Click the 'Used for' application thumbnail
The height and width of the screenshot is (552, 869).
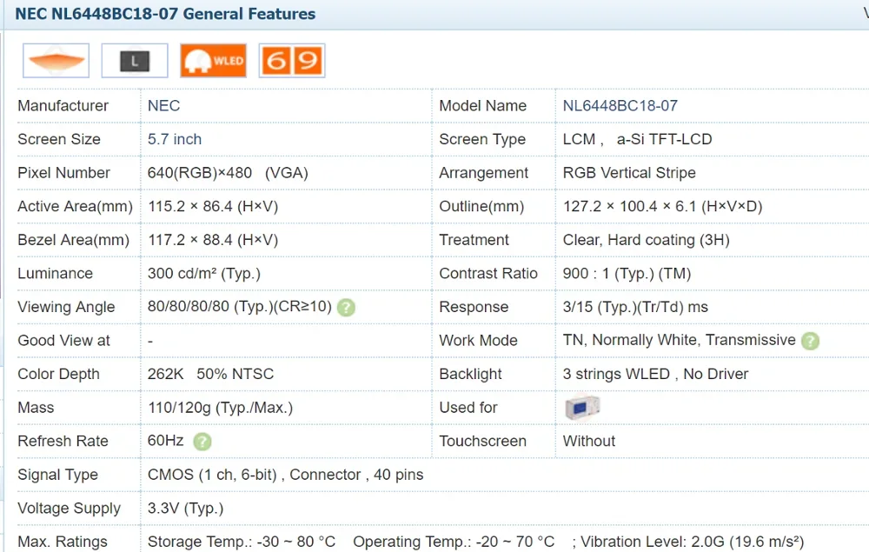pyautogui.click(x=581, y=407)
